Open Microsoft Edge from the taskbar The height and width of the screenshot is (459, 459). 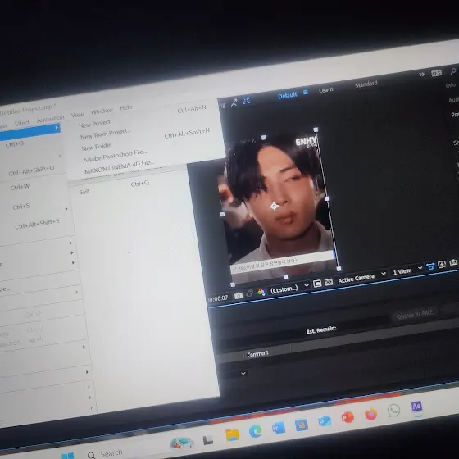[x=255, y=431]
